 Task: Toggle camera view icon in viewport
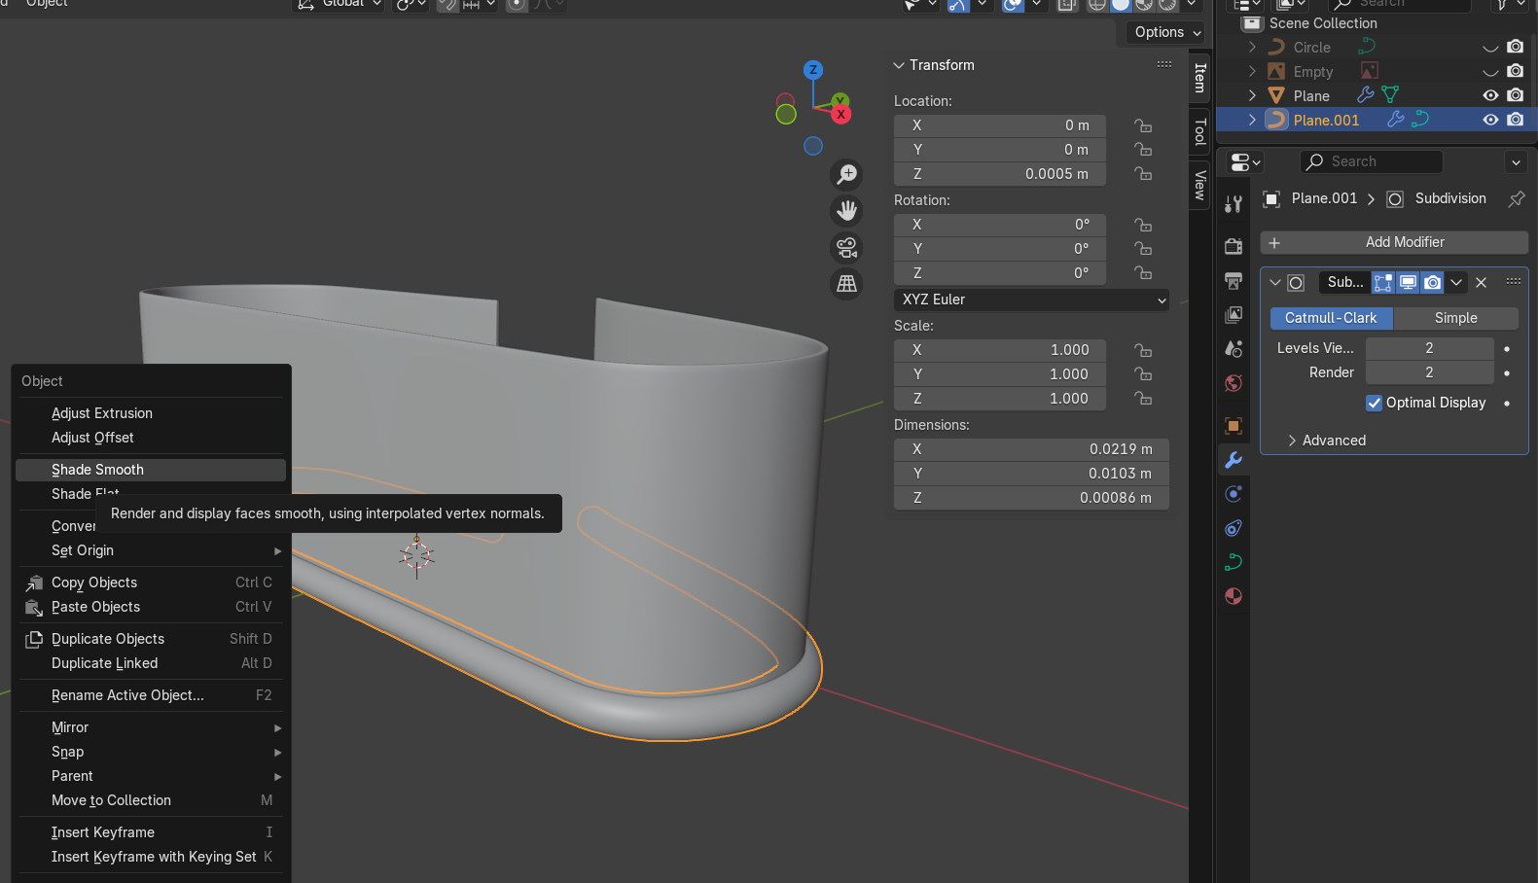pyautogui.click(x=847, y=247)
